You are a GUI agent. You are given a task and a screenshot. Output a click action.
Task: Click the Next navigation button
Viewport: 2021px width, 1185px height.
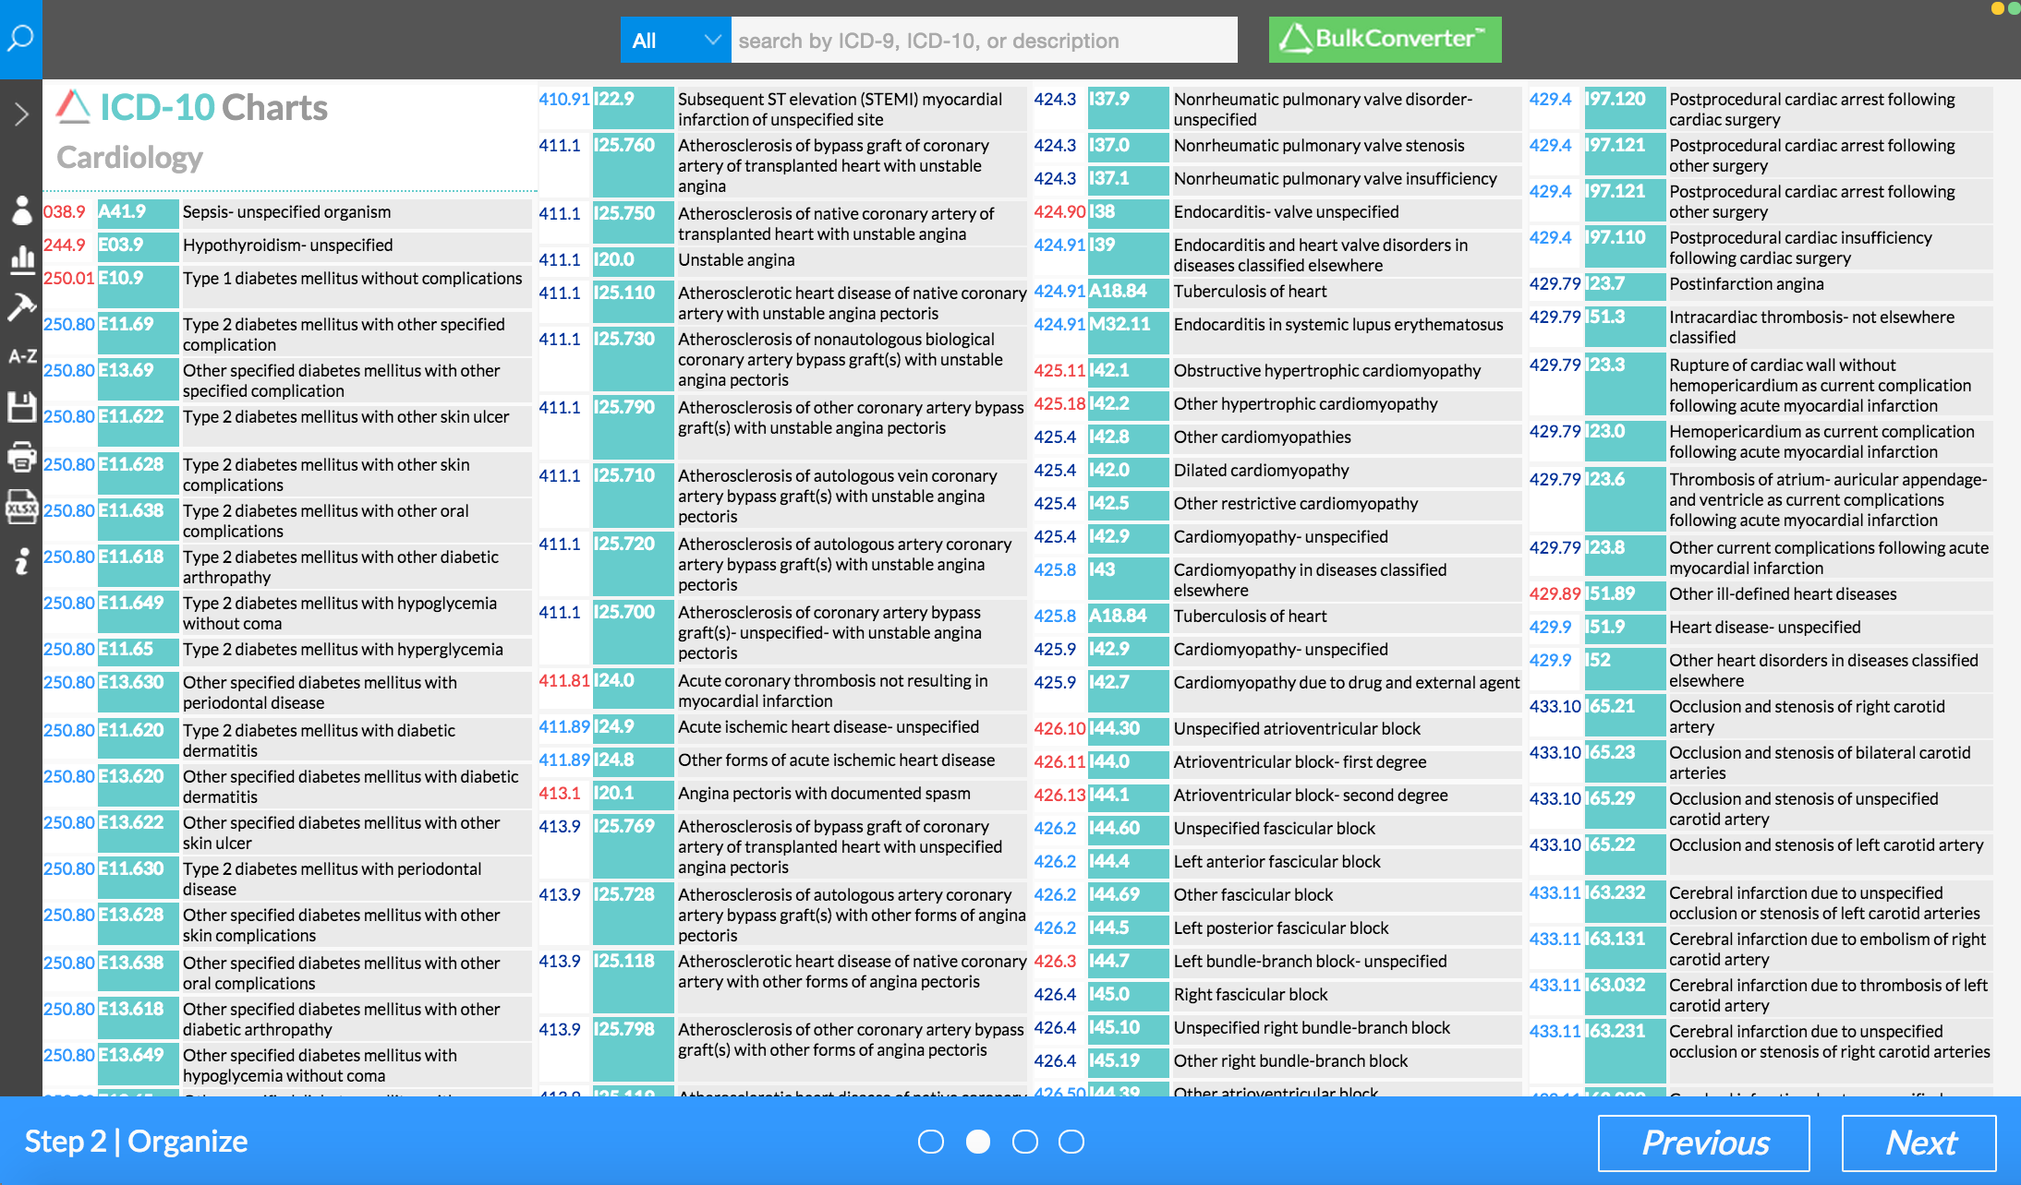[1921, 1143]
